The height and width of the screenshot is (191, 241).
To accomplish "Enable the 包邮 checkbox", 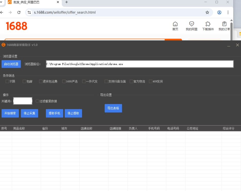I will (x=24, y=82).
